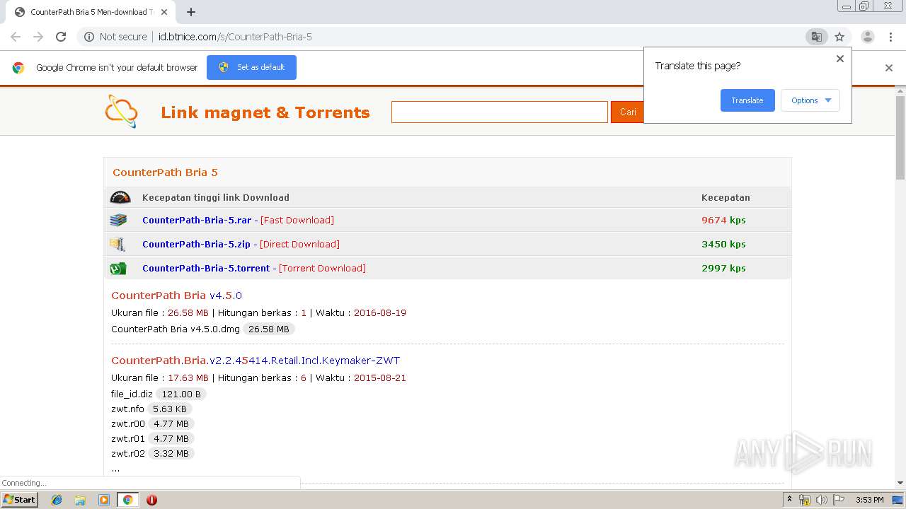The image size is (906, 509).
Task: Open CounterPath-Bria-5.rar Fast Download link
Action: point(238,220)
